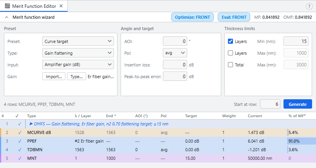Enable the Total Max (nm) checkbox
Image resolution: width=316 pixels, height=168 pixels.
coord(230,65)
